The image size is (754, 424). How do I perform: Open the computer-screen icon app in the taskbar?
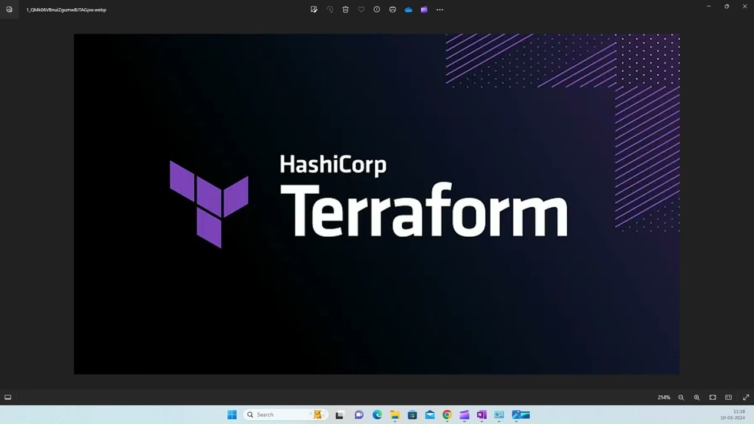coord(499,415)
